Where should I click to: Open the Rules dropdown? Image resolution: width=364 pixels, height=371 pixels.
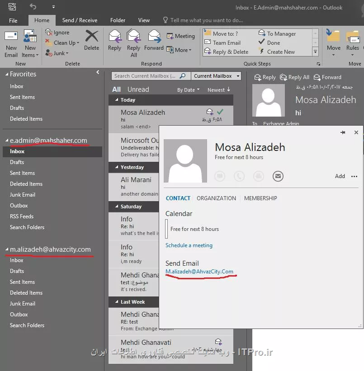click(x=352, y=43)
